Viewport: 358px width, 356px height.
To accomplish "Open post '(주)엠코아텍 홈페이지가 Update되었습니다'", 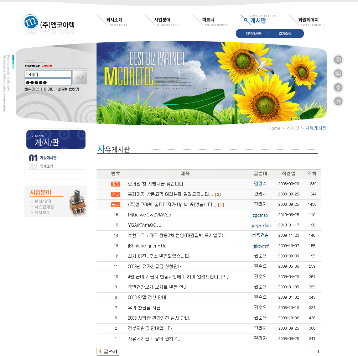I will (172, 205).
